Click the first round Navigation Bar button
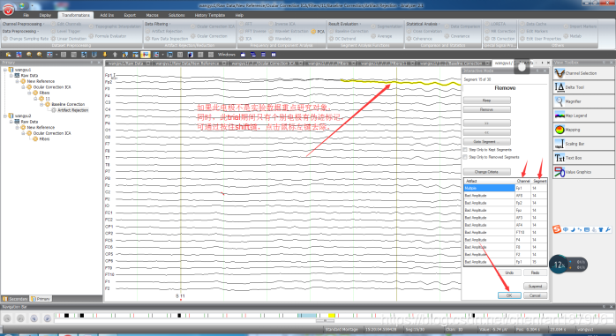The image size is (616, 336). pos(7,318)
